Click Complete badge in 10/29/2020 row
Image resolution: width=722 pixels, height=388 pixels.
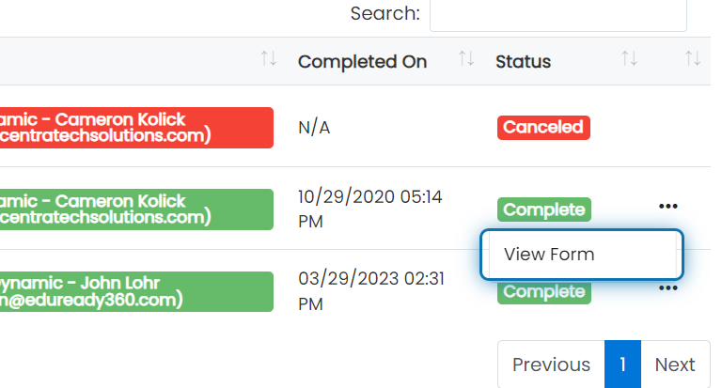pos(543,210)
